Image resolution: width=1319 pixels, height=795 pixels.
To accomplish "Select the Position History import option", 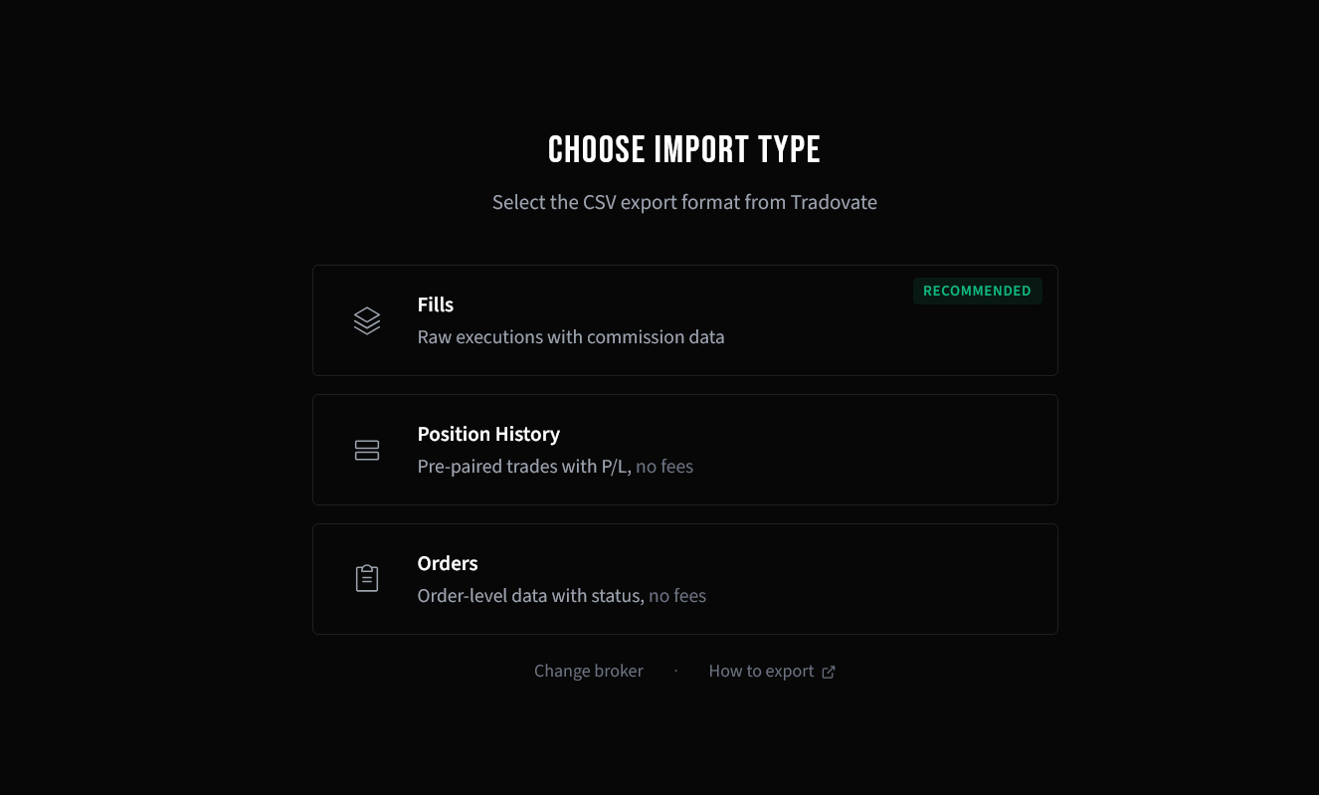I will pyautogui.click(x=684, y=449).
